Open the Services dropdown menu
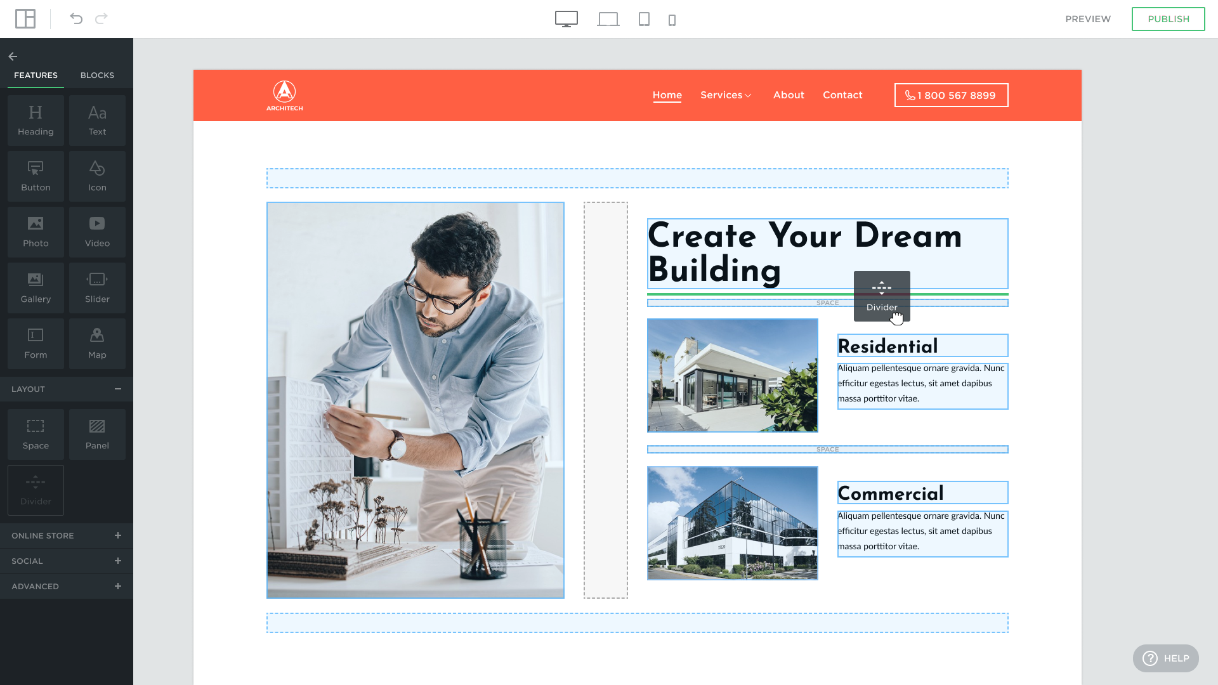The width and height of the screenshot is (1218, 685). click(726, 95)
